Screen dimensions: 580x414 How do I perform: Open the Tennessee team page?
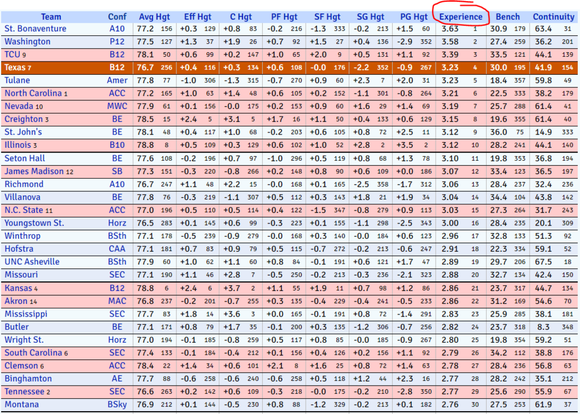coord(25,392)
